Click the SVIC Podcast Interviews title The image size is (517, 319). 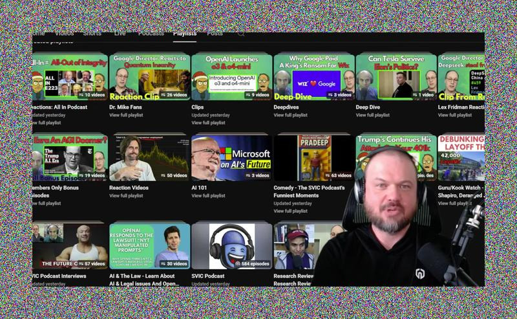[59, 276]
